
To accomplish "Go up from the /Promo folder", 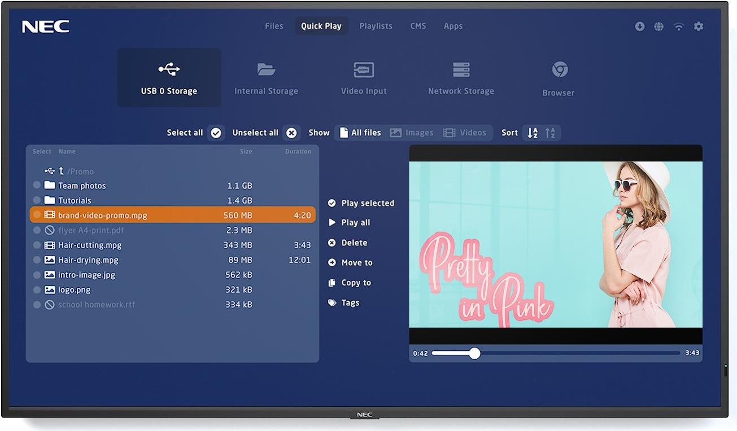I will coord(61,171).
